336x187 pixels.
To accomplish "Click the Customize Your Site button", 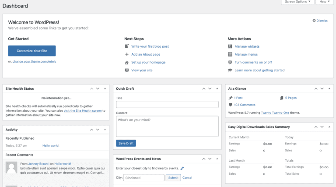I will tap(32, 51).
